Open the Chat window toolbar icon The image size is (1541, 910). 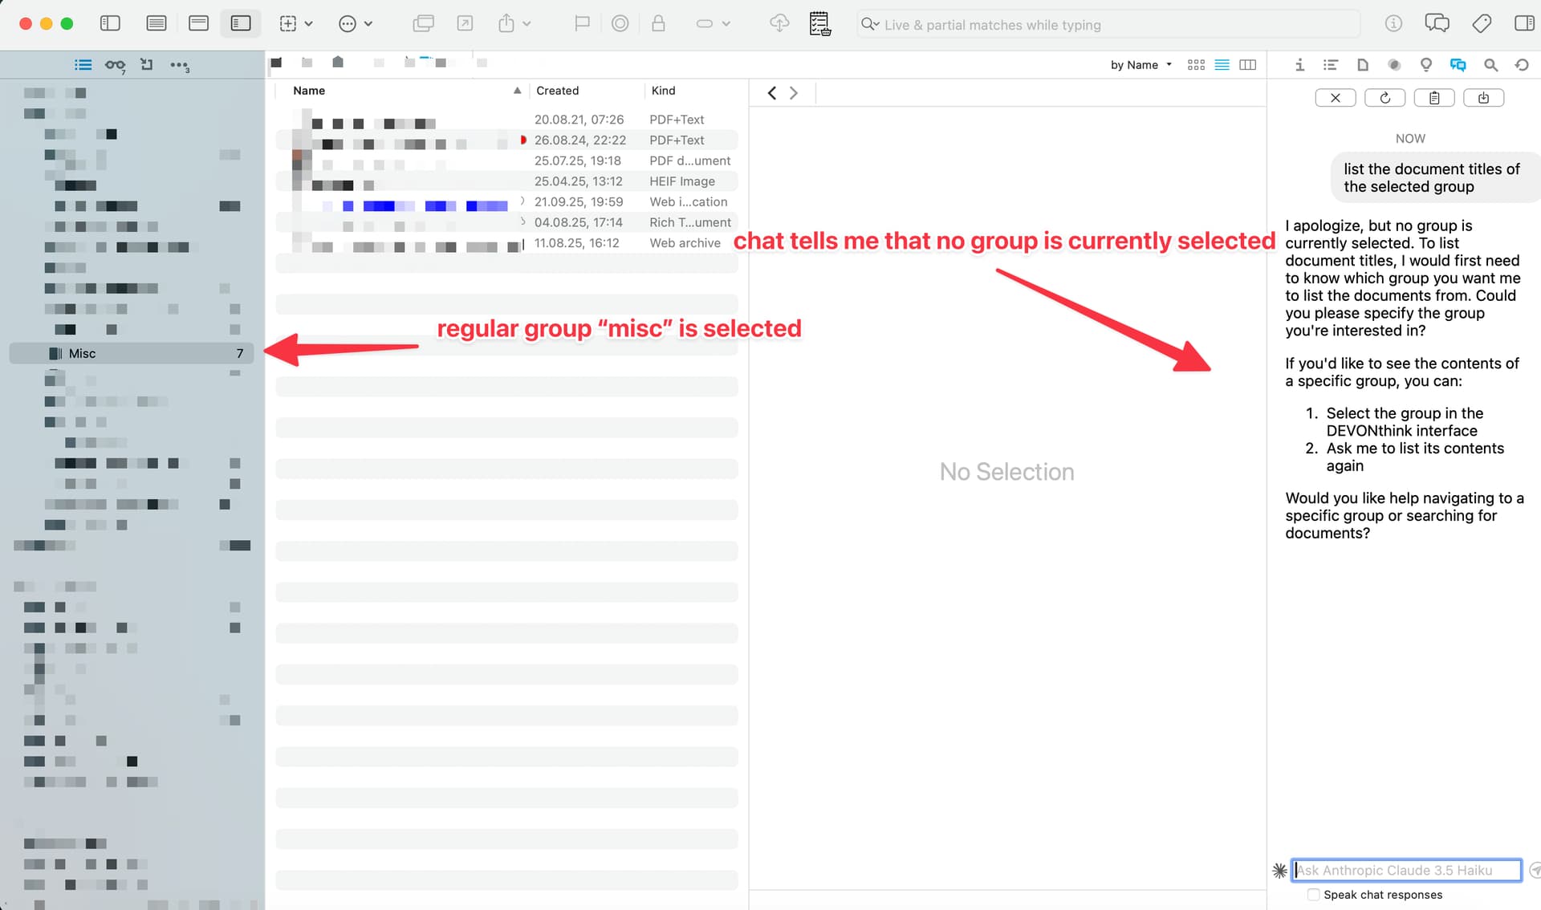click(1437, 23)
